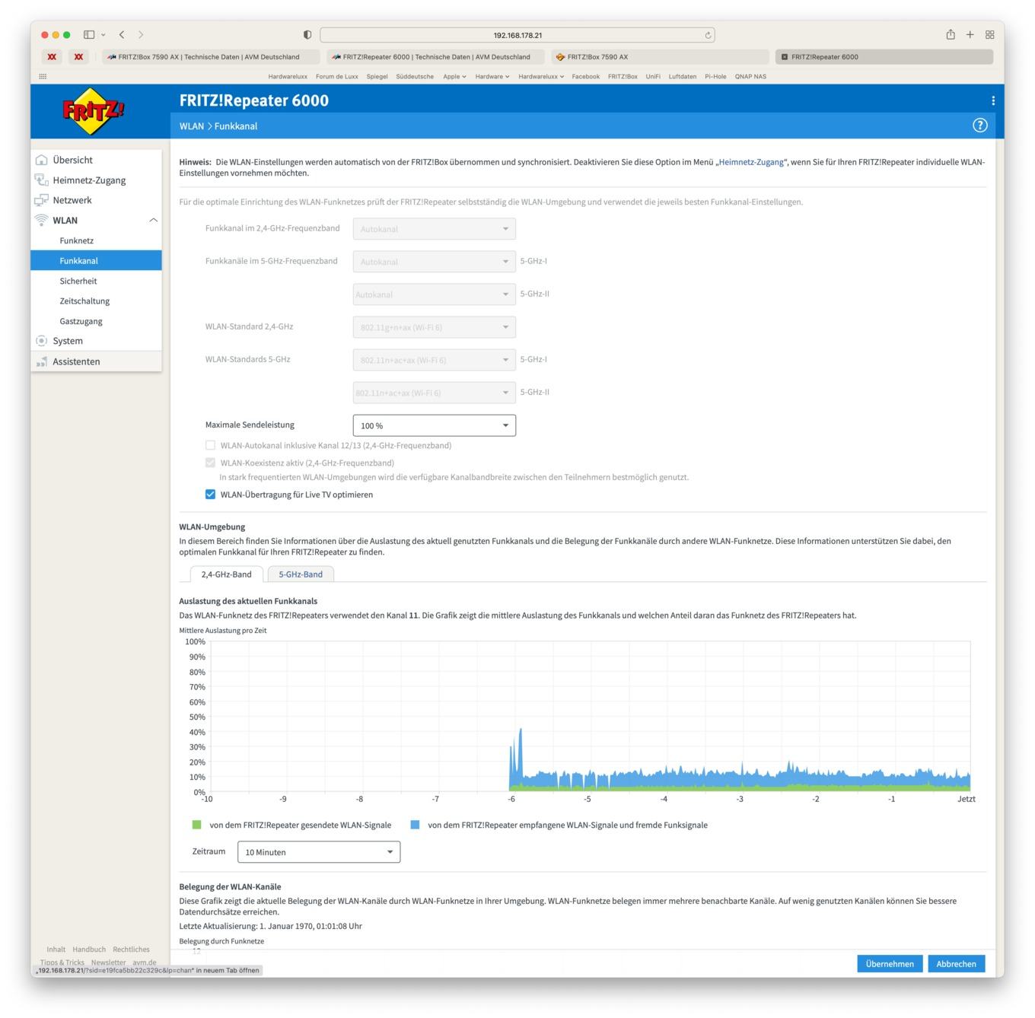Select first pinned tab
This screenshot has height=1018, width=1035.
coord(52,56)
